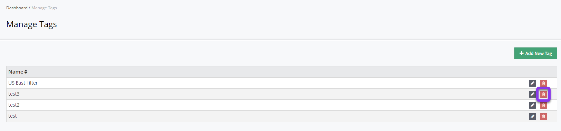
Task: Go to Dashboard breadcrumb link
Action: pos(17,8)
